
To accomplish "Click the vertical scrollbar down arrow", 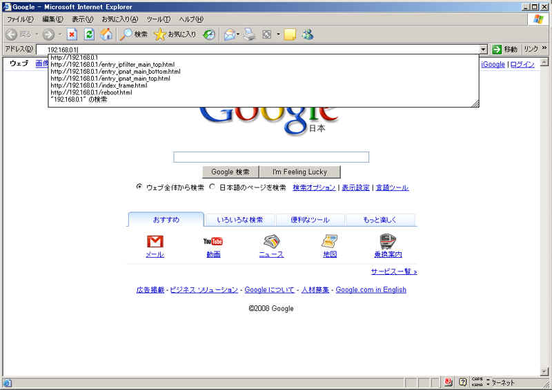I will 544,371.
